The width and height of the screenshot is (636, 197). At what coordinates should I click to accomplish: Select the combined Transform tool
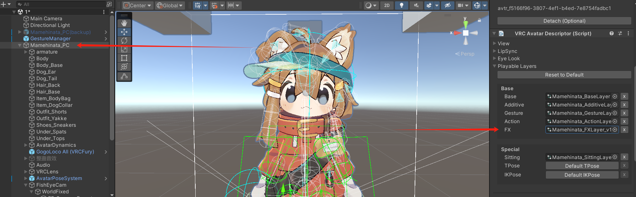[x=124, y=67]
